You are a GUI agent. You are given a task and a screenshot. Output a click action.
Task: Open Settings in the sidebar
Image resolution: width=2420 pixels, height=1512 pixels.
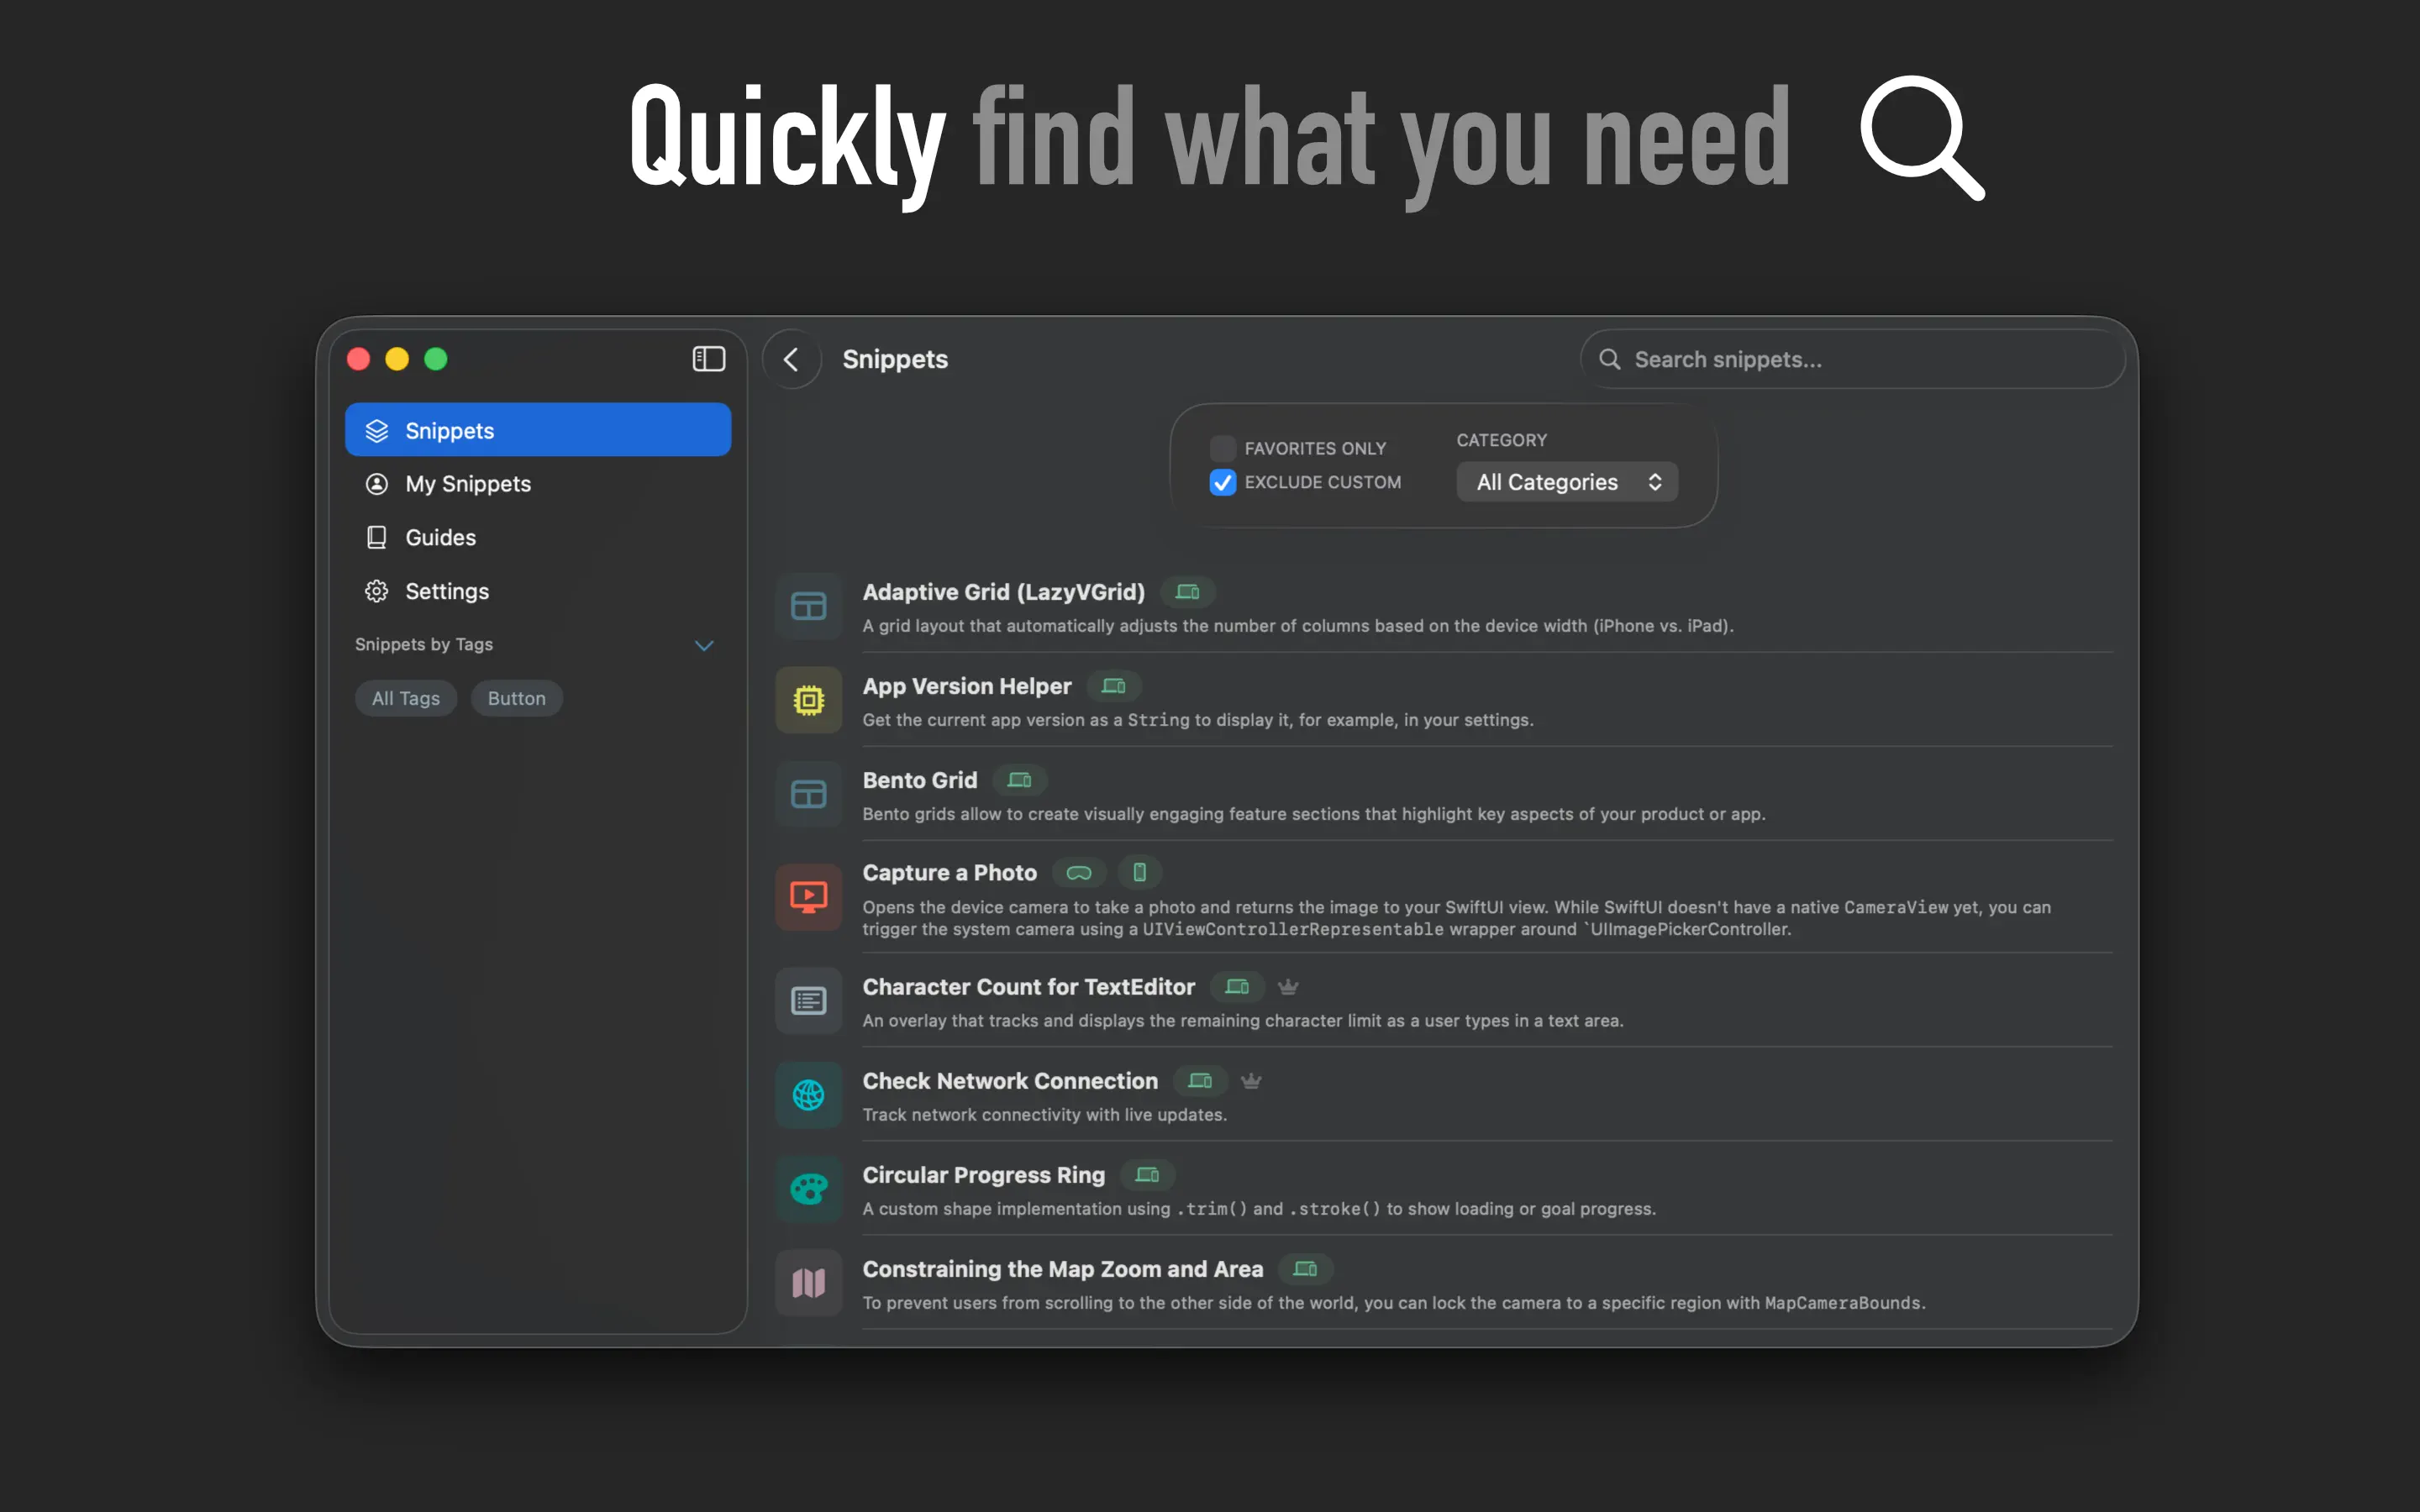click(446, 591)
